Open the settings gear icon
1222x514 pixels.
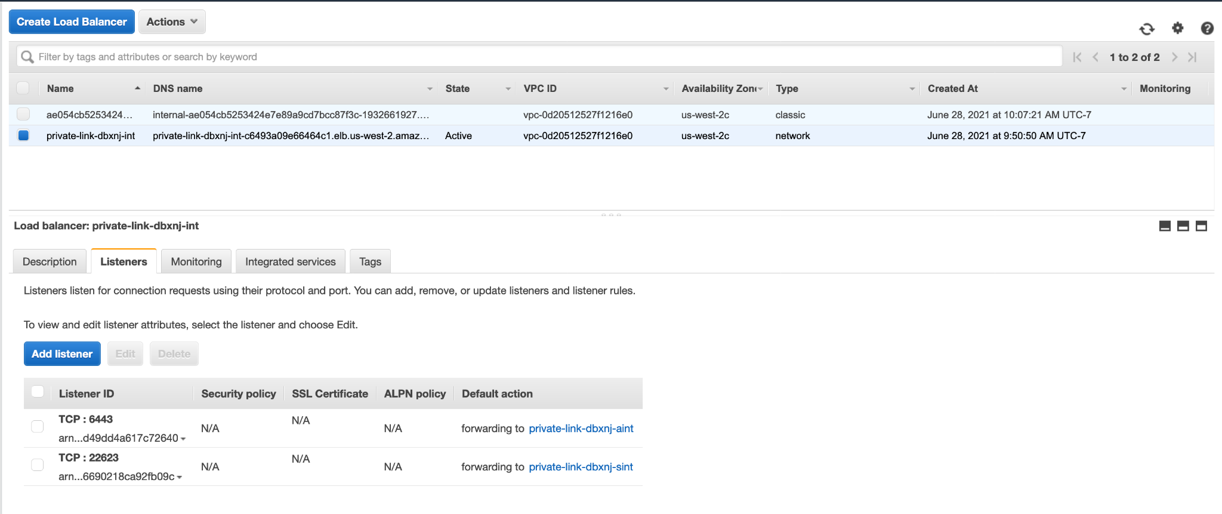click(x=1177, y=28)
